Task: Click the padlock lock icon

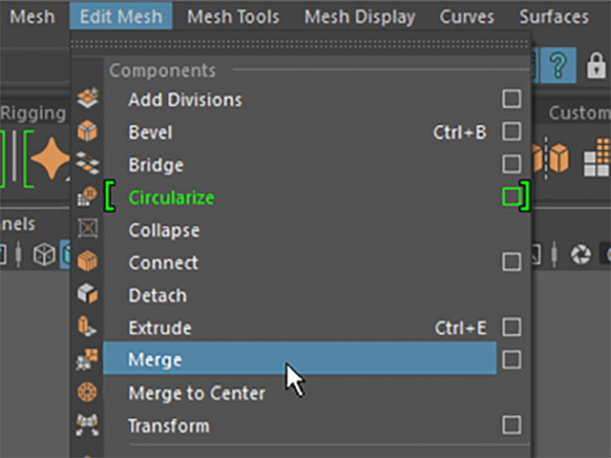Action: pos(596,65)
